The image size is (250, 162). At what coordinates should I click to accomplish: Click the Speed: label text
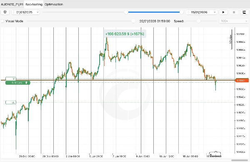(x=179, y=21)
